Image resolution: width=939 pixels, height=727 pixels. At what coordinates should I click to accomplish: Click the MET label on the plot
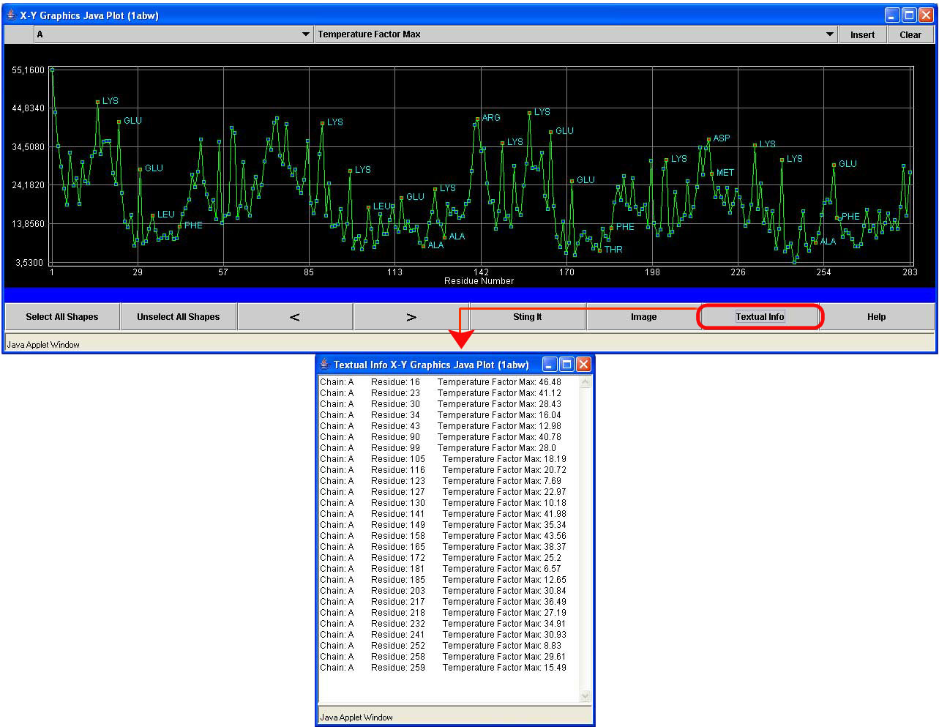[x=725, y=173]
